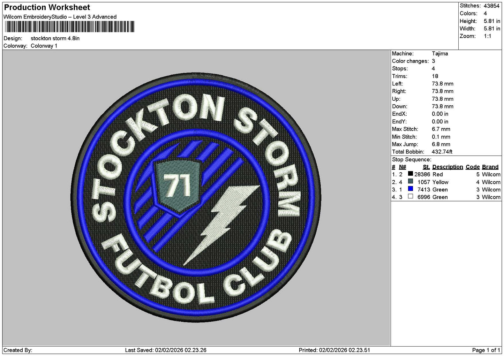Image resolution: width=504 pixels, height=356 pixels.
Task: Click the Stockton Storm embroidery design preview
Action: pyautogui.click(x=196, y=198)
